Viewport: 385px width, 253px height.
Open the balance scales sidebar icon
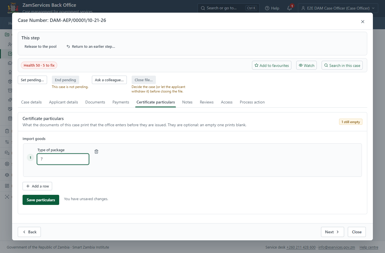pyautogui.click(x=7, y=175)
